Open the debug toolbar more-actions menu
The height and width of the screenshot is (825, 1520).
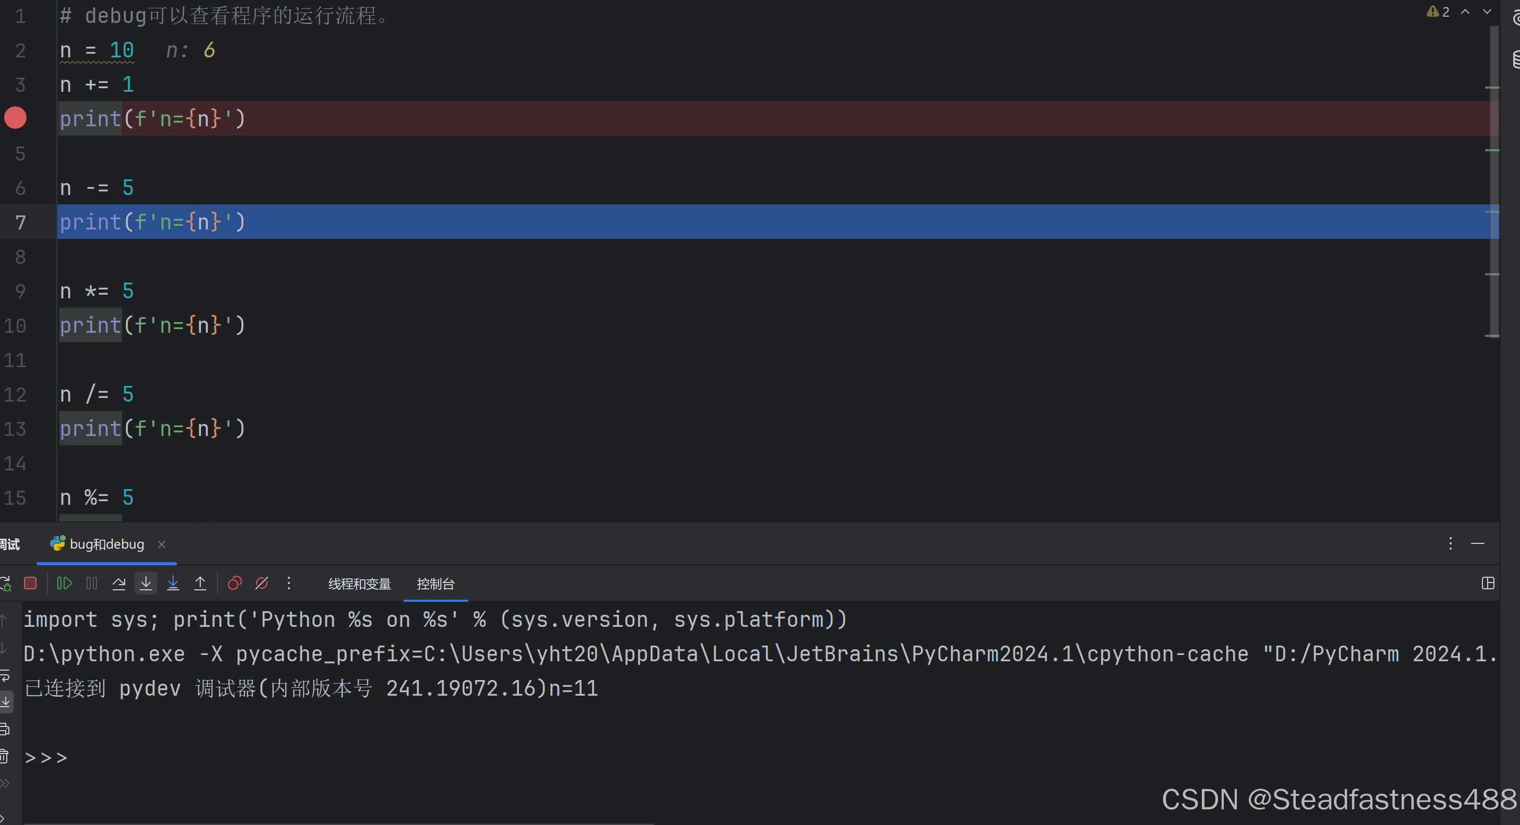click(288, 584)
